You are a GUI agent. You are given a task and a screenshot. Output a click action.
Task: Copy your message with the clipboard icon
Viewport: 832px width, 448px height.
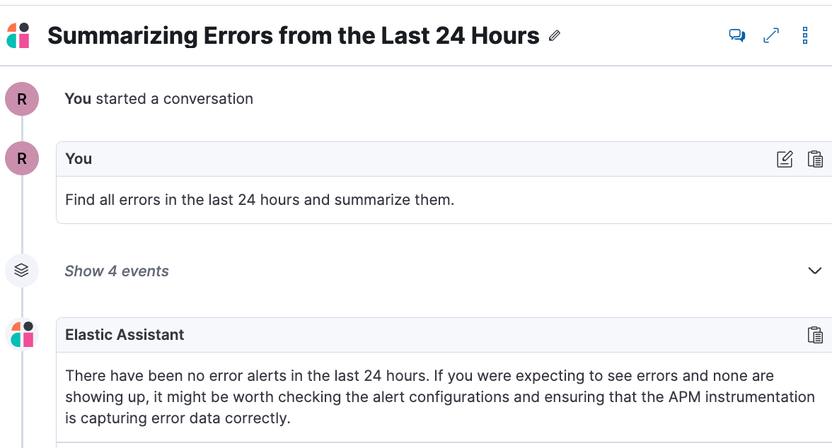(815, 159)
